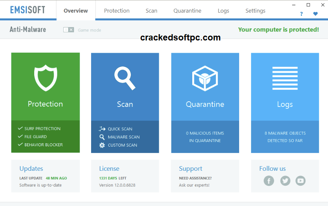The height and width of the screenshot is (206, 328).
Task: Switch to the Protection tab
Action: click(x=117, y=11)
